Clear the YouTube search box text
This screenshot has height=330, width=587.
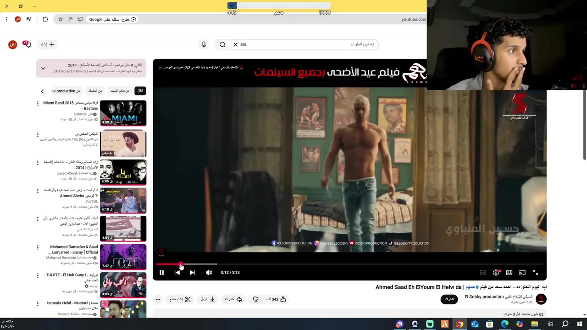point(236,44)
